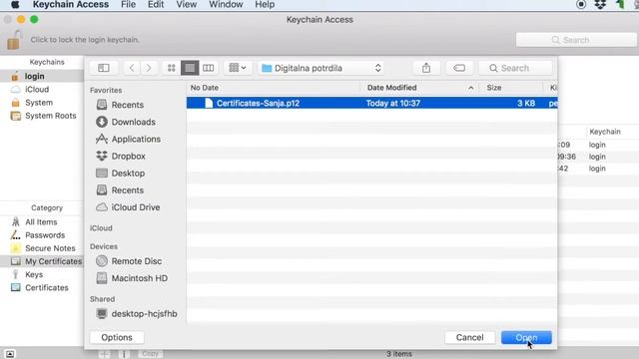639x359 pixels.
Task: Select the Secure Notes category
Action: click(50, 248)
